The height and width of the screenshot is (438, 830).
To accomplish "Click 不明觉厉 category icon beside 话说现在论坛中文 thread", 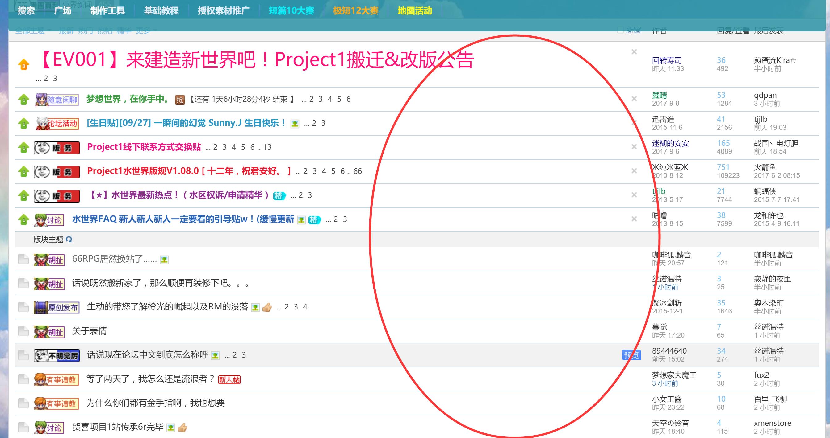I will [x=57, y=355].
